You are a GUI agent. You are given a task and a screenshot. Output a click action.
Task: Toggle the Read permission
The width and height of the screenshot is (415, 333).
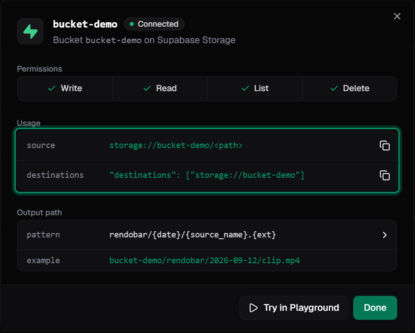tap(160, 88)
